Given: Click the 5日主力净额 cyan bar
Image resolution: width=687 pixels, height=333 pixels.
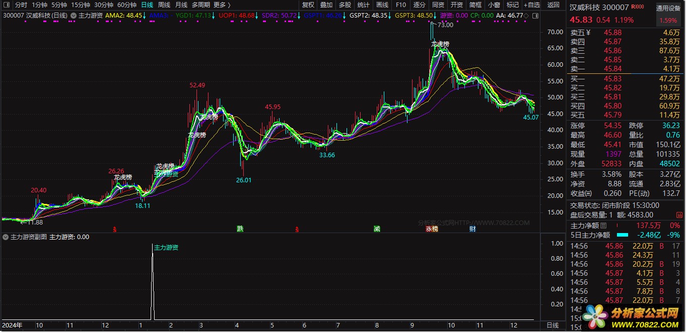Looking at the screenshot, I should point(623,235).
